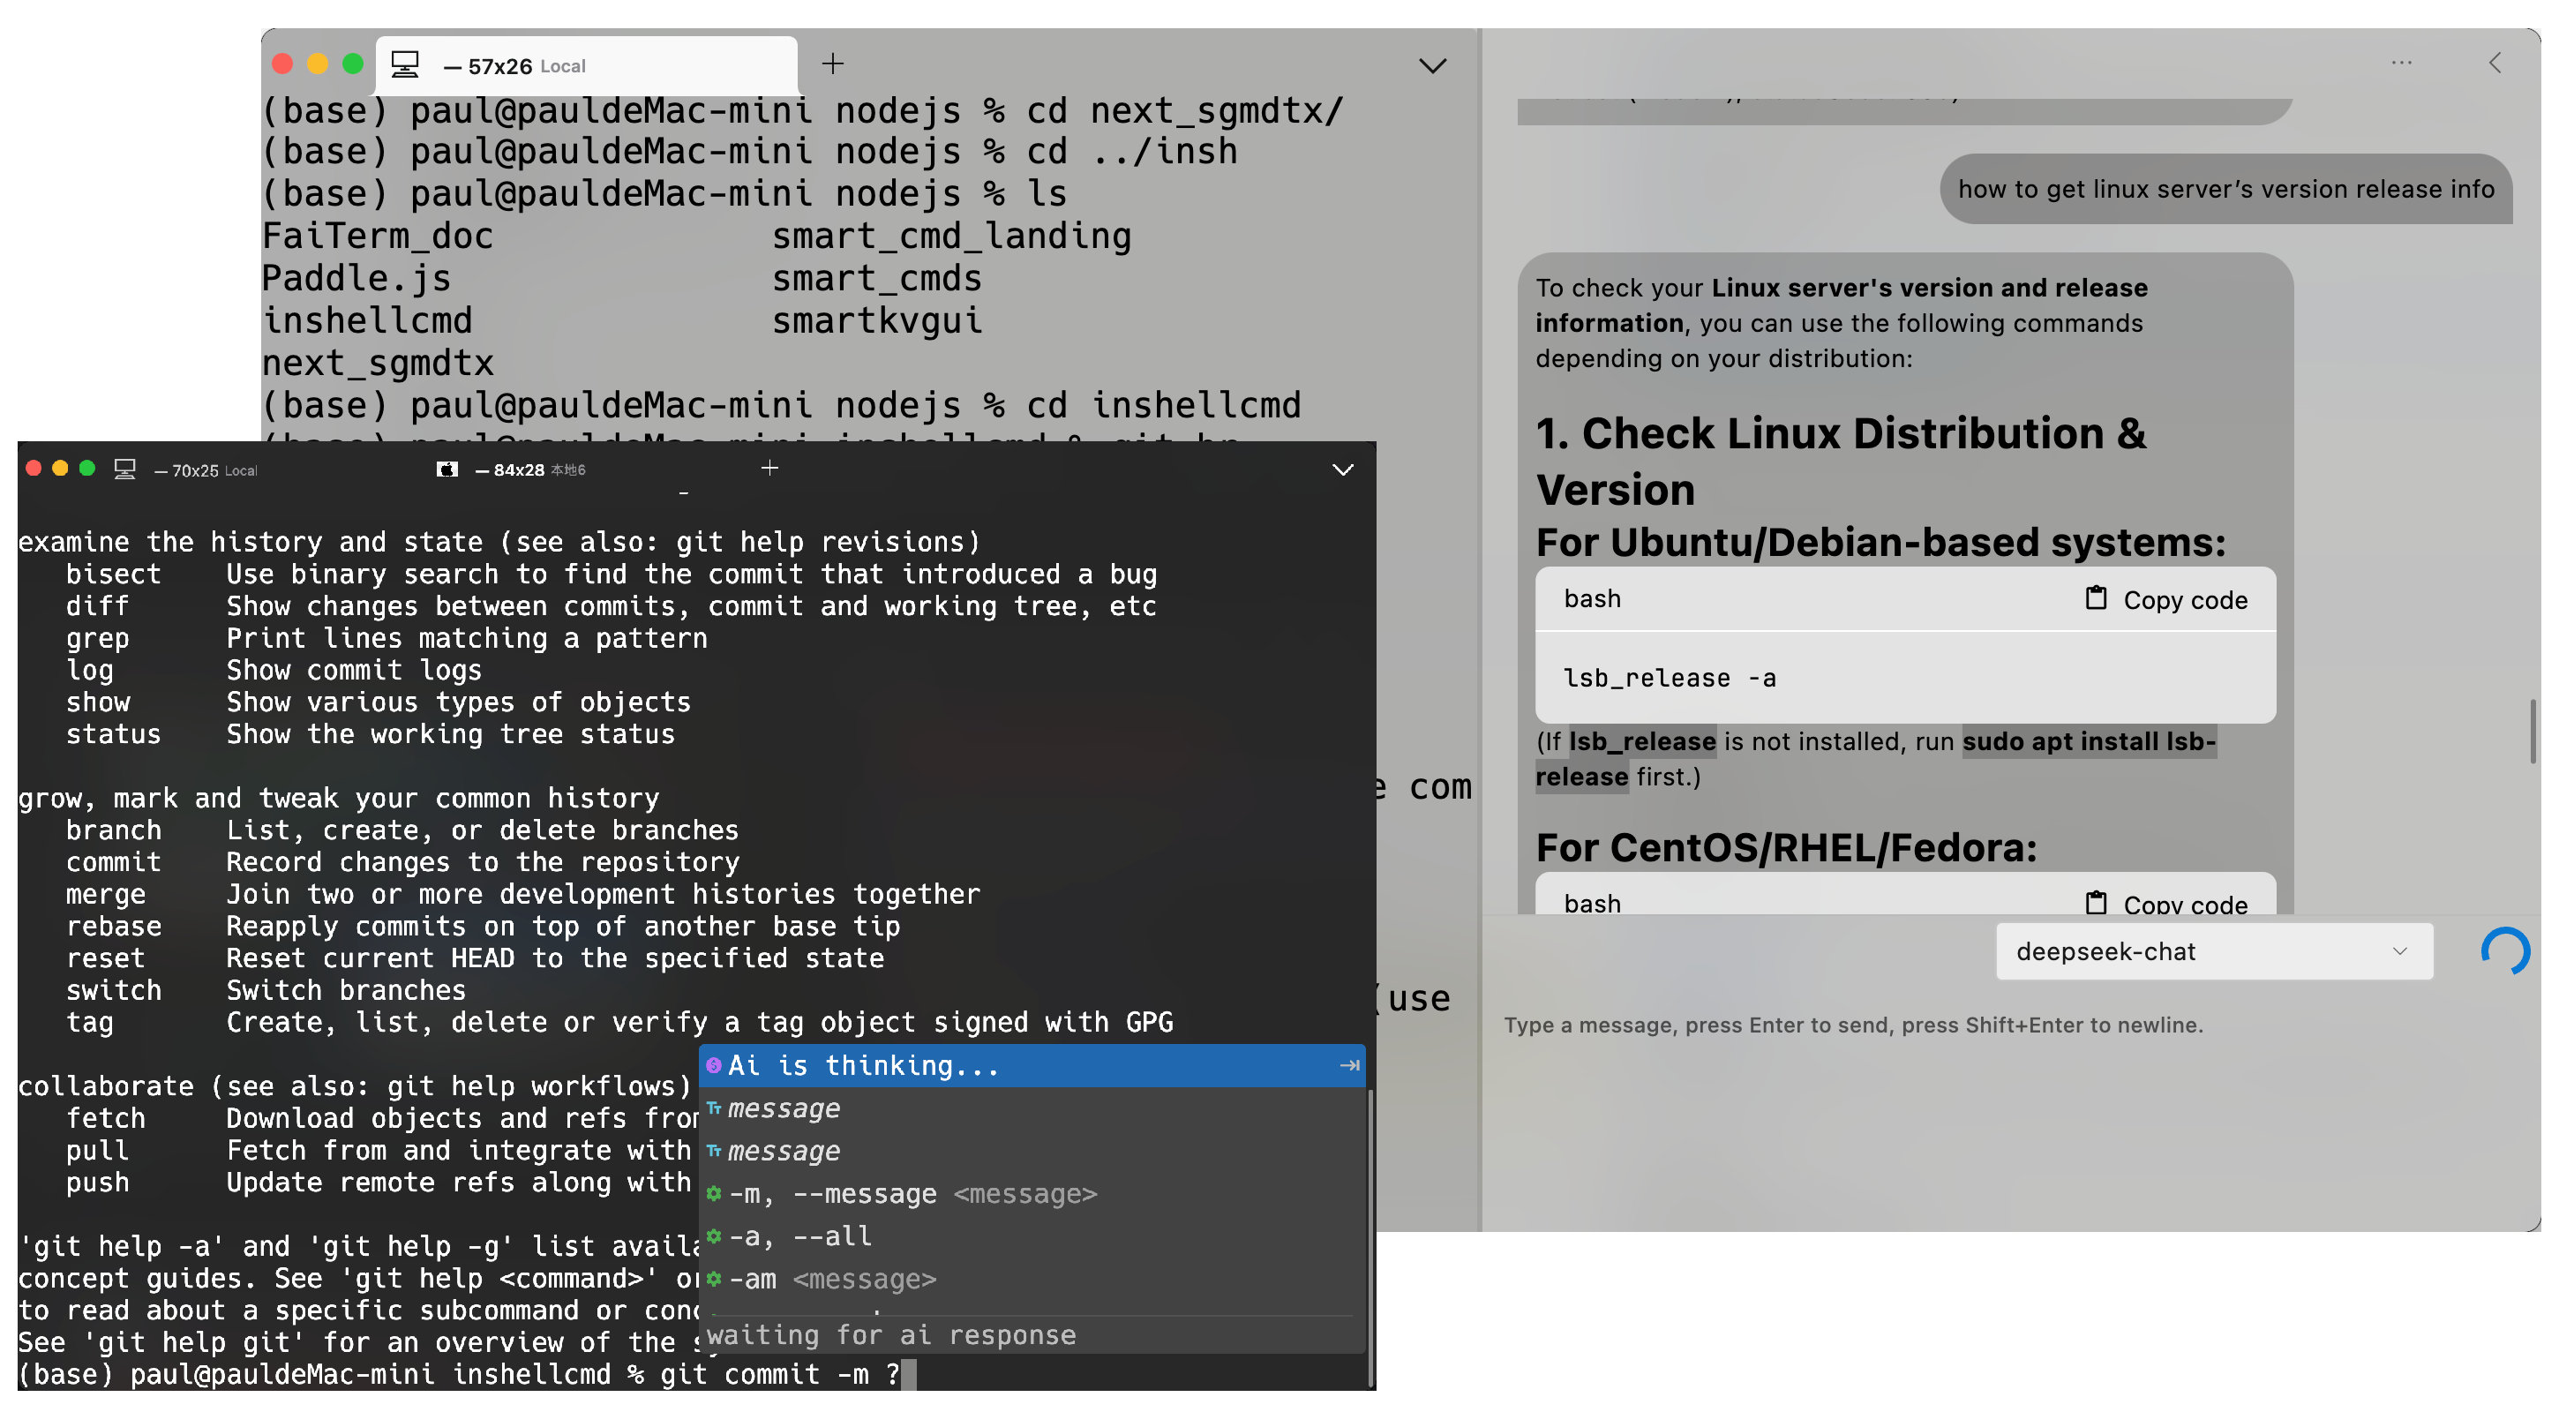This screenshot has height=1412, width=2559.
Task: Click the monitor icon on the 57x26 Local tab
Action: point(404,64)
